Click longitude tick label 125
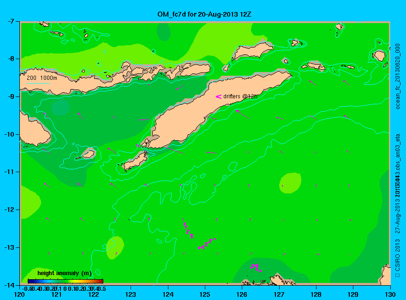Screen dimensions: 406x300 205,294
